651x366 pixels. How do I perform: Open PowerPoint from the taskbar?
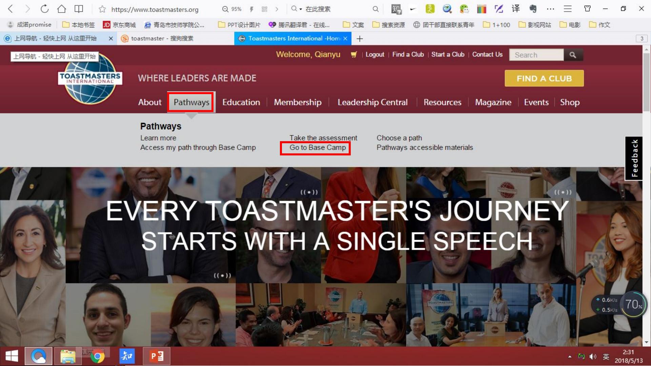pyautogui.click(x=156, y=356)
